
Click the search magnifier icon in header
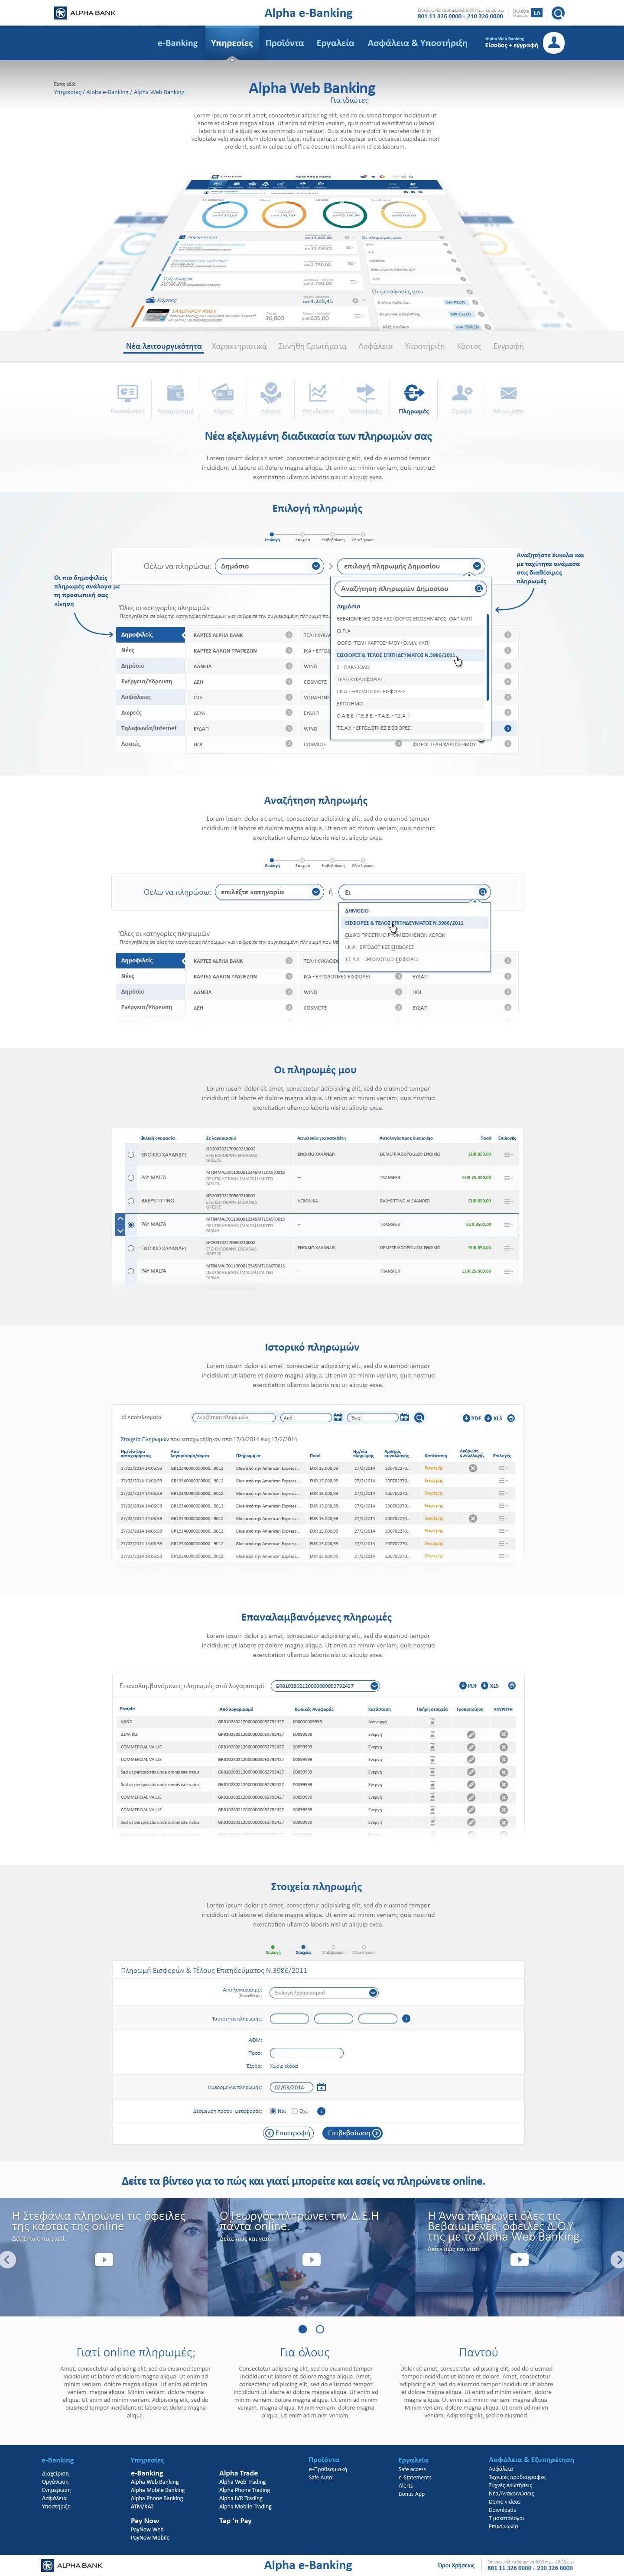[x=558, y=13]
